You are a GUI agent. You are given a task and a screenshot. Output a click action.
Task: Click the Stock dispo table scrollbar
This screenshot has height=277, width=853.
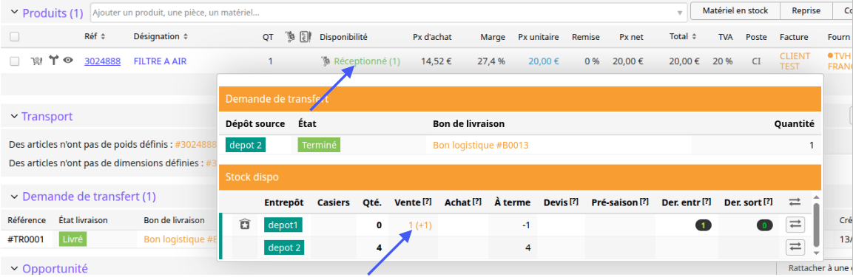pos(815,225)
